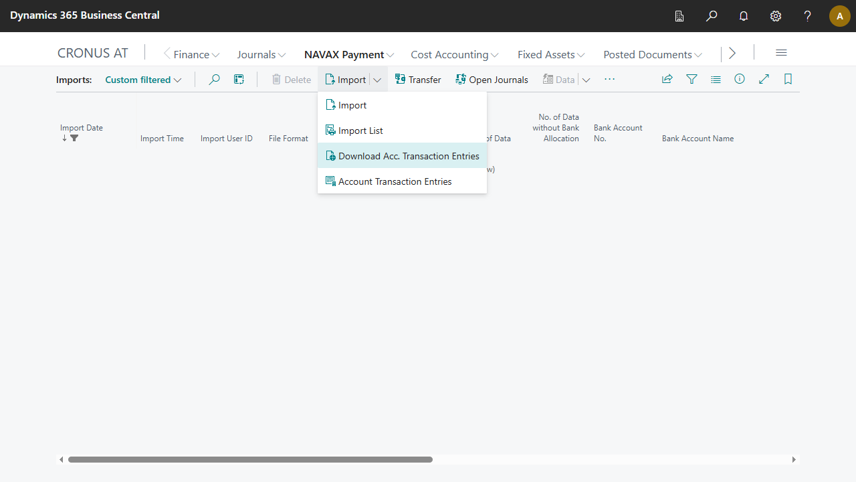Click Open Journals action
The image size is (856, 482).
pos(492,80)
